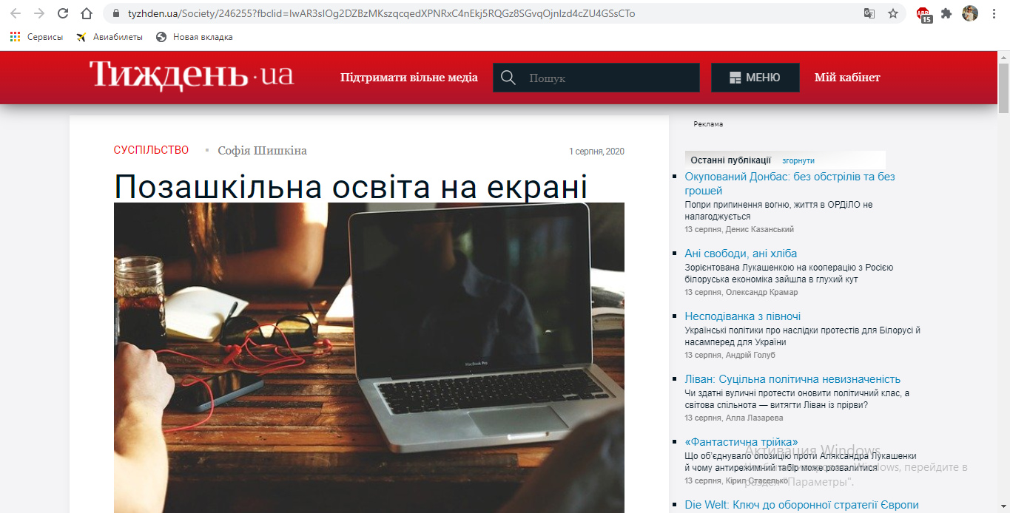Open the Chrome profile avatar
Image resolution: width=1010 pixels, height=513 pixels.
[969, 13]
